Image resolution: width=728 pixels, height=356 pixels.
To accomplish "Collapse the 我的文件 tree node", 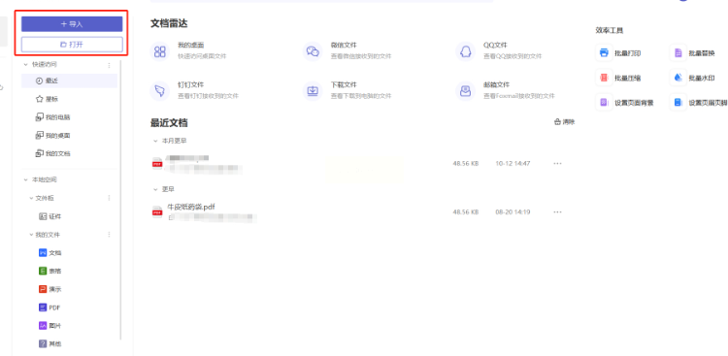I will click(32, 235).
